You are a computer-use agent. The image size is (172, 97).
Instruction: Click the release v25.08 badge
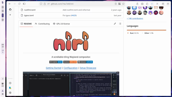[x=85, y=62]
